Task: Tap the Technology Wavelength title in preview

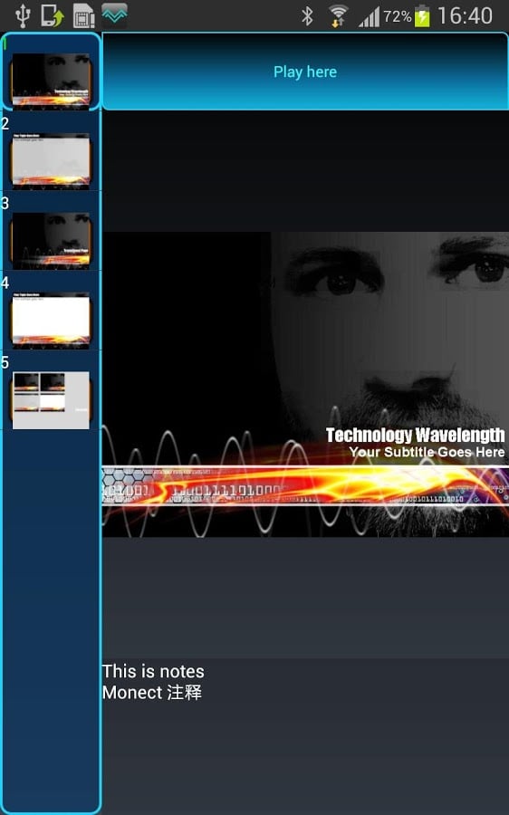Action: tap(415, 435)
